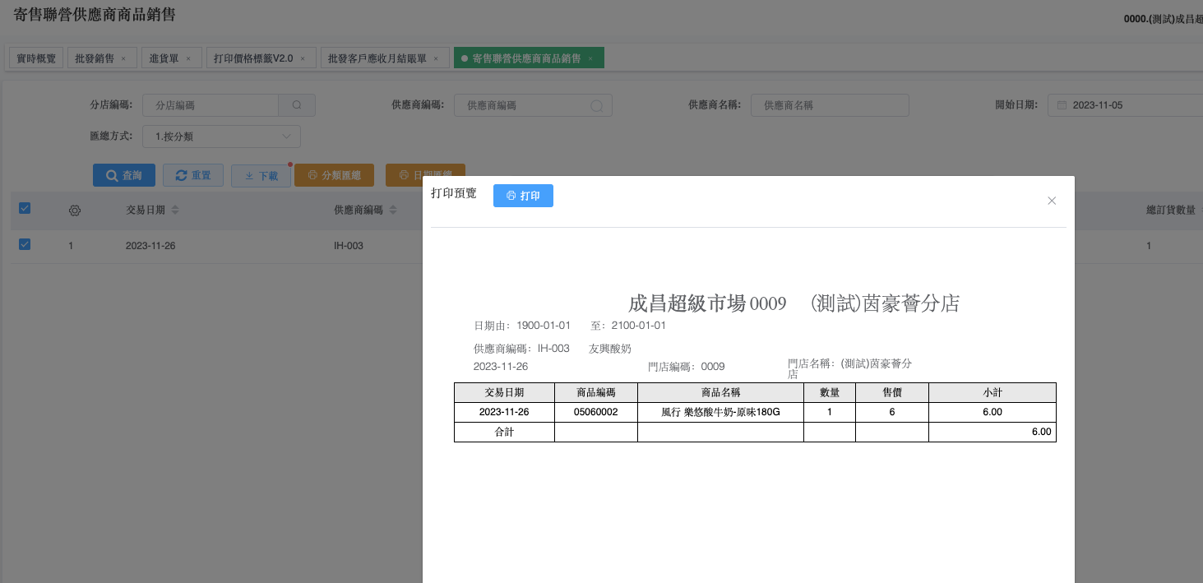Toggle the select-all header checkbox
Image resolution: width=1203 pixels, height=583 pixels.
tap(25, 209)
